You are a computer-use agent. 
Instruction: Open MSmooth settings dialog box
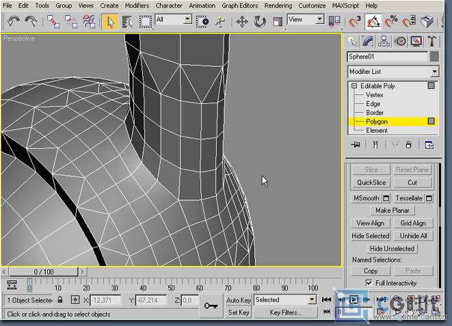[x=386, y=198]
